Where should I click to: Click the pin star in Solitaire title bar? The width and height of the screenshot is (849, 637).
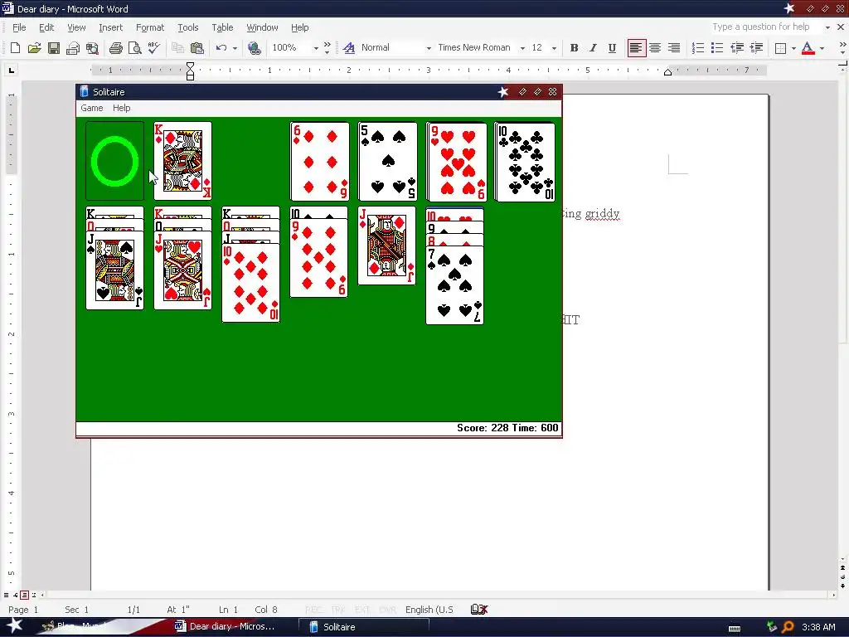pos(503,92)
